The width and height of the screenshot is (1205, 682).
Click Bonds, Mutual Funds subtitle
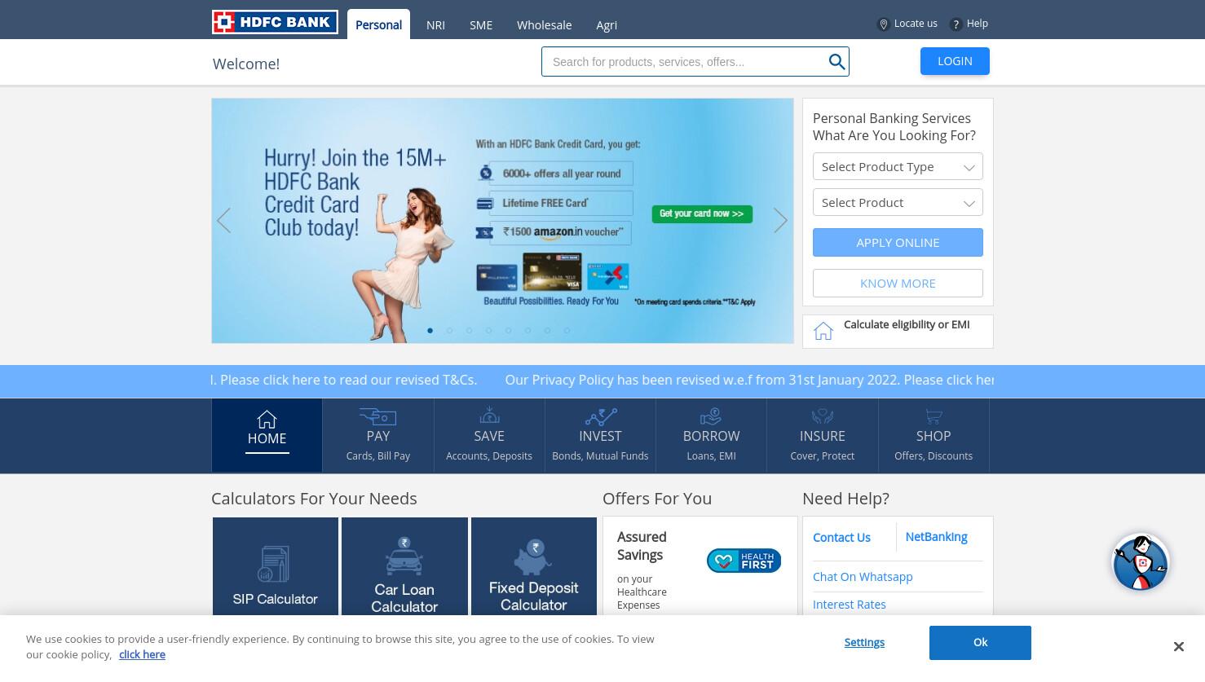point(600,456)
